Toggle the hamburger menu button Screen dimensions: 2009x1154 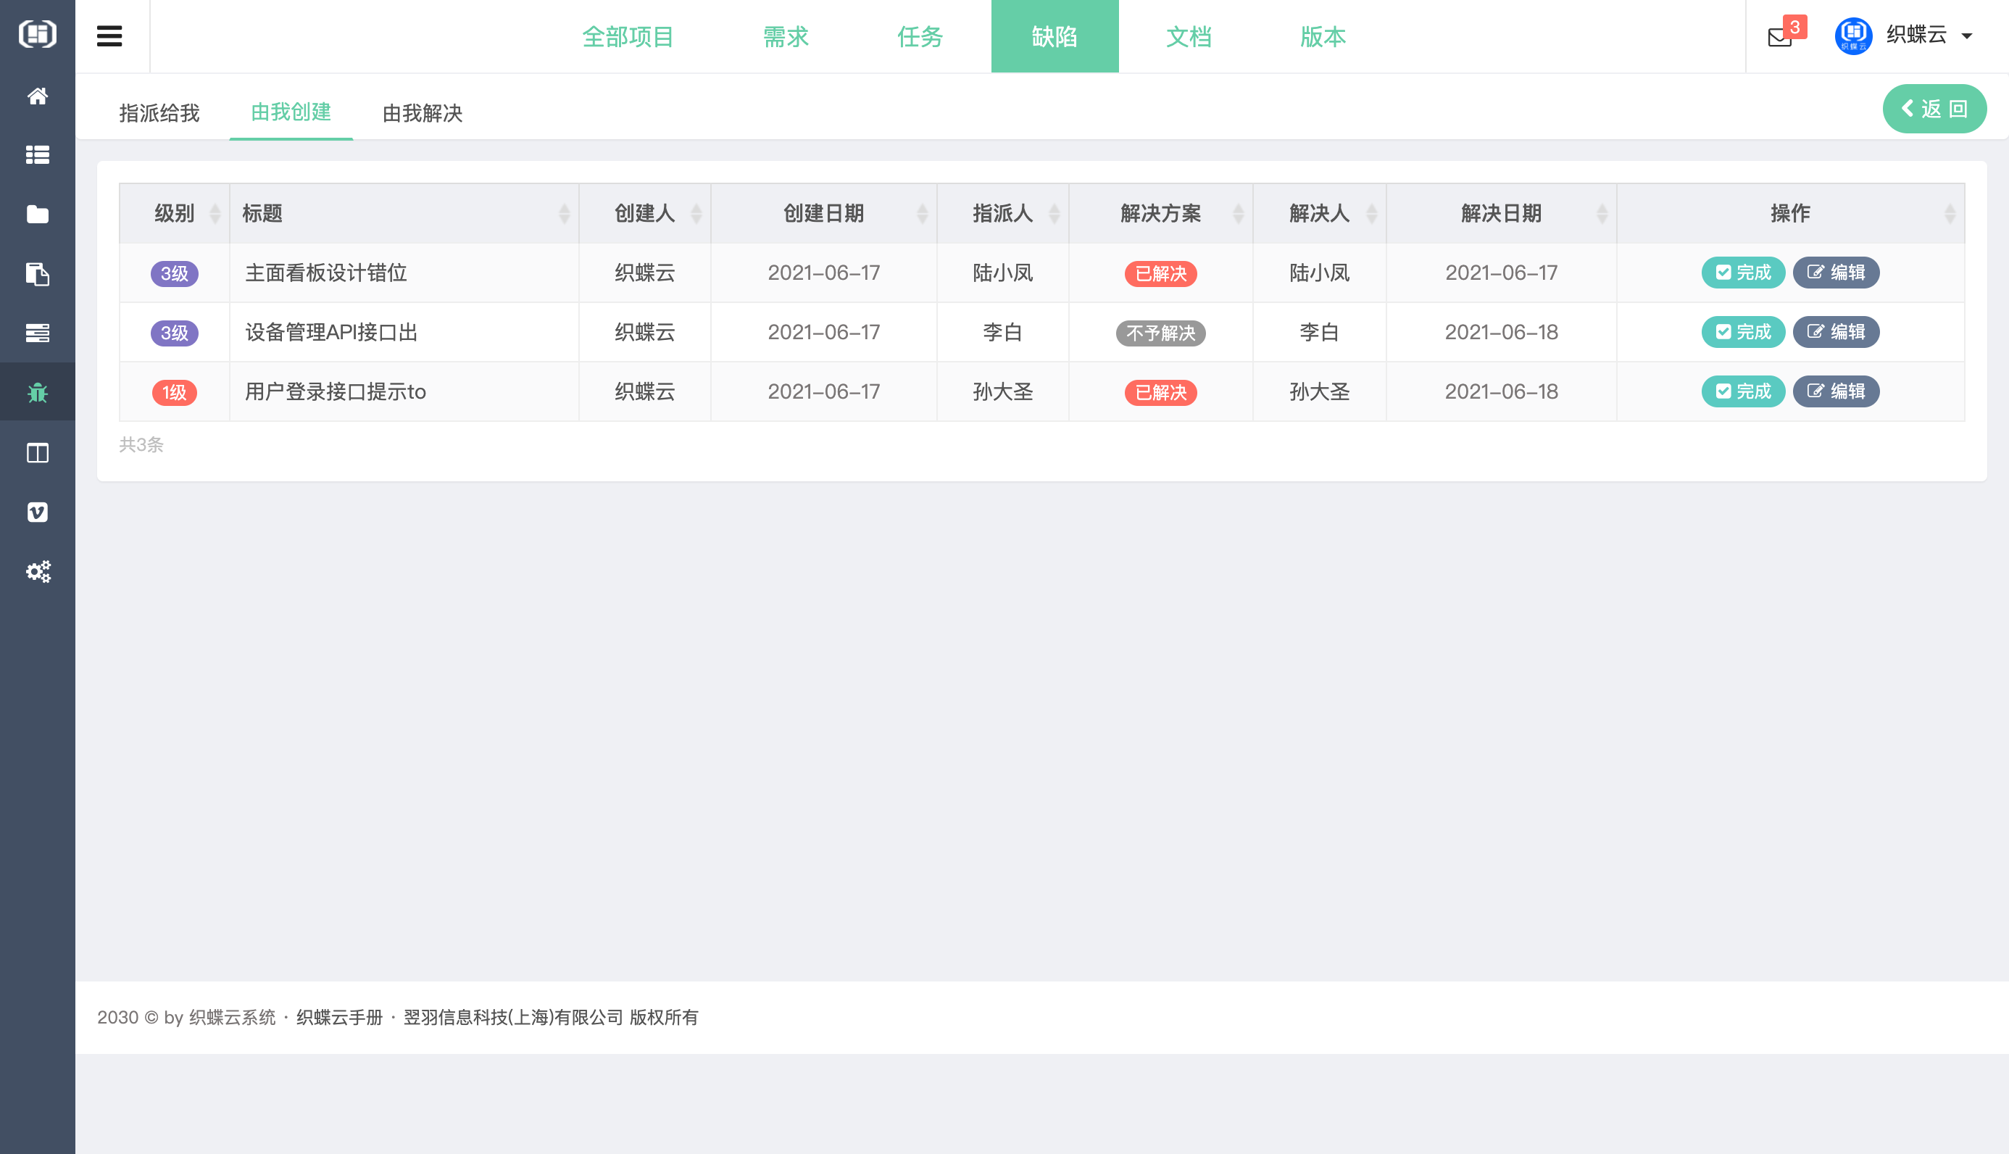click(109, 36)
